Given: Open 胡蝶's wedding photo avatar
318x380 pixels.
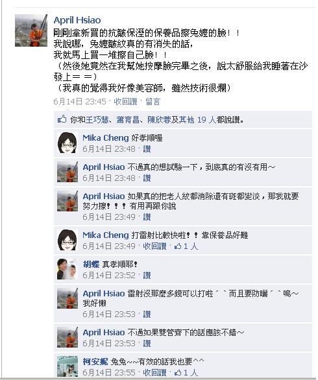Looking at the screenshot, I should 67,269.
